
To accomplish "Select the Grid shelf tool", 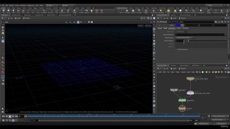I will click(x=23, y=11).
